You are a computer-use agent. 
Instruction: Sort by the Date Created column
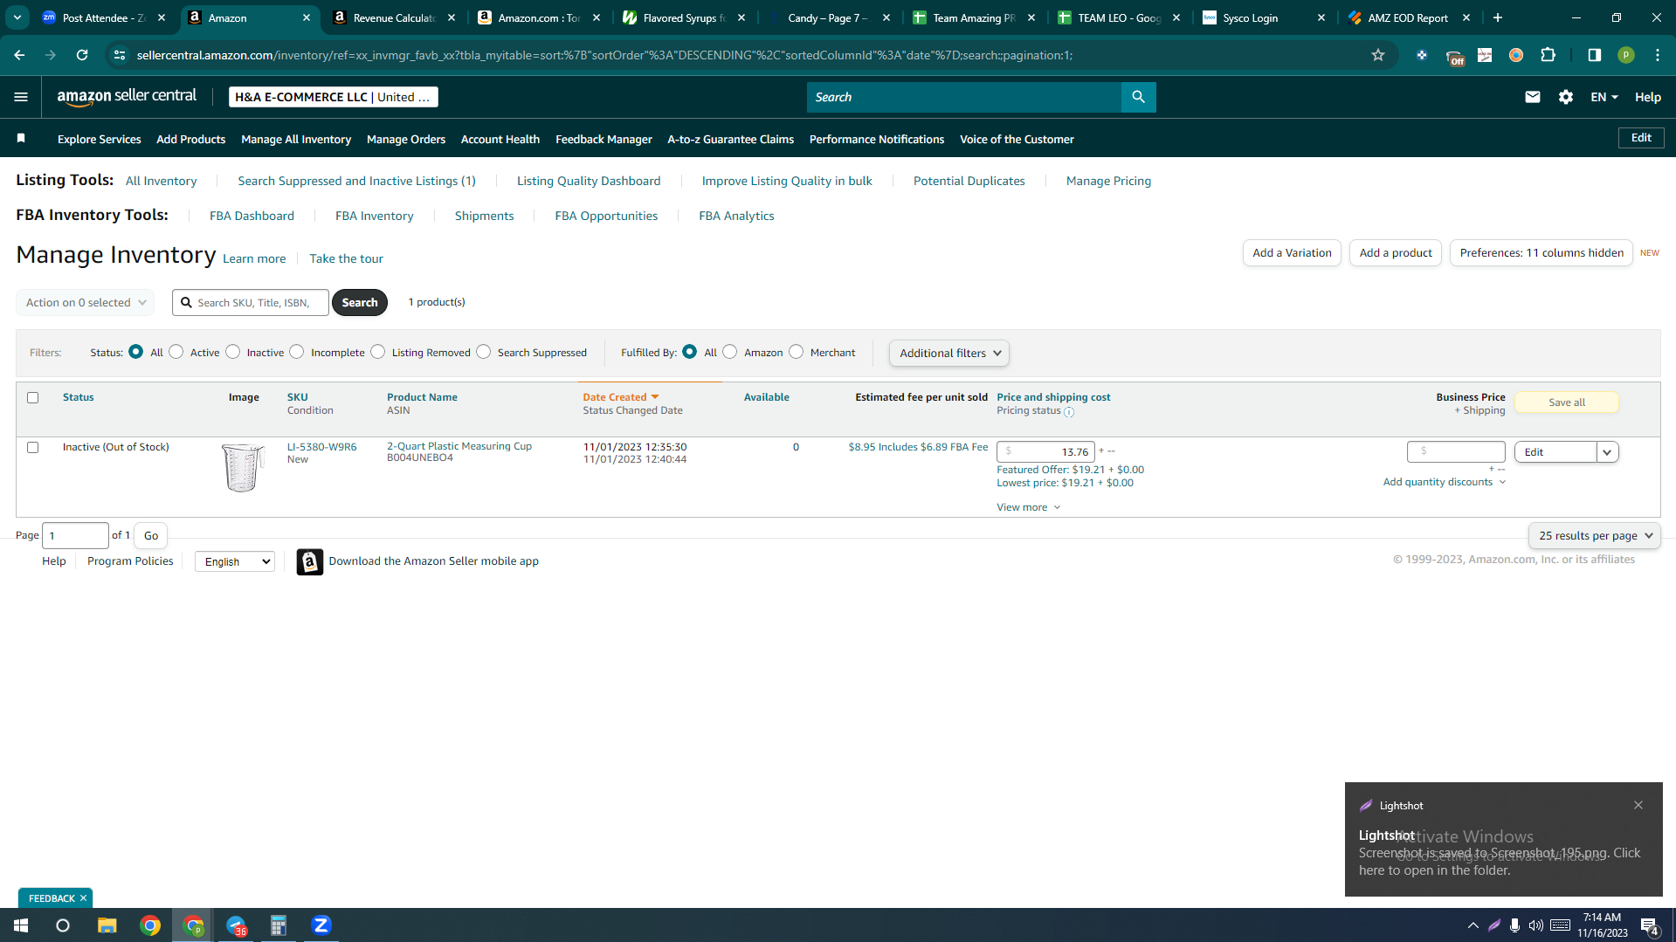pyautogui.click(x=620, y=397)
